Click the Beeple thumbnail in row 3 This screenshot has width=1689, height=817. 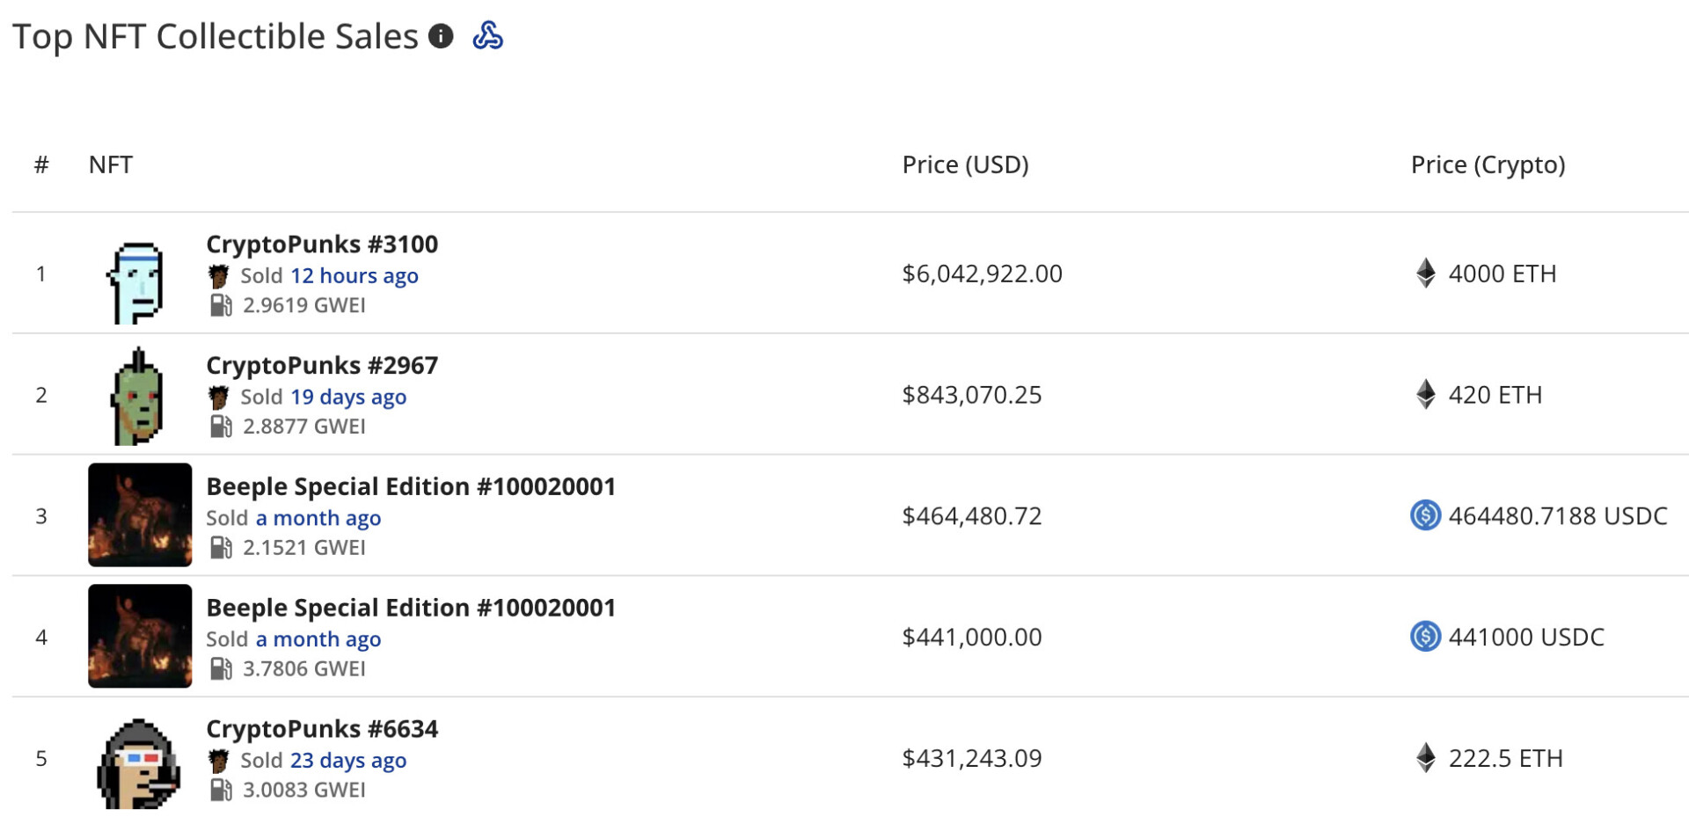click(140, 515)
